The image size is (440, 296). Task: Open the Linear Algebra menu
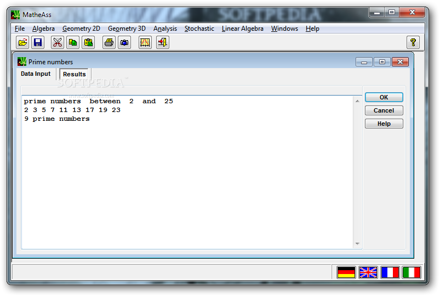[242, 29]
